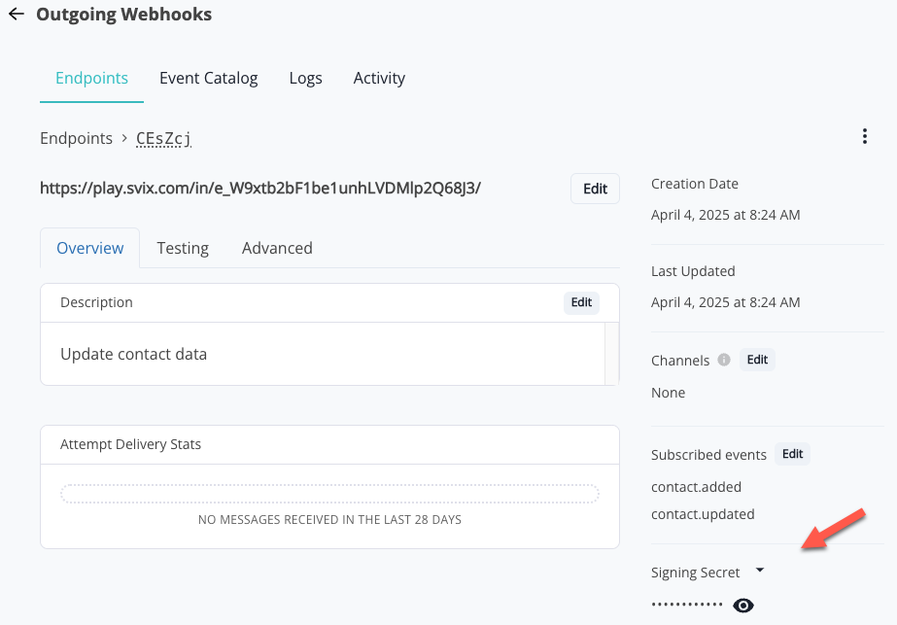The image size is (897, 625).
Task: Click the Endpoints breadcrumb link
Action: click(x=76, y=138)
